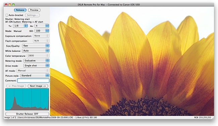This screenshot has width=218, height=126.
Task: Open the Color temperature dropdown
Action: point(38,56)
